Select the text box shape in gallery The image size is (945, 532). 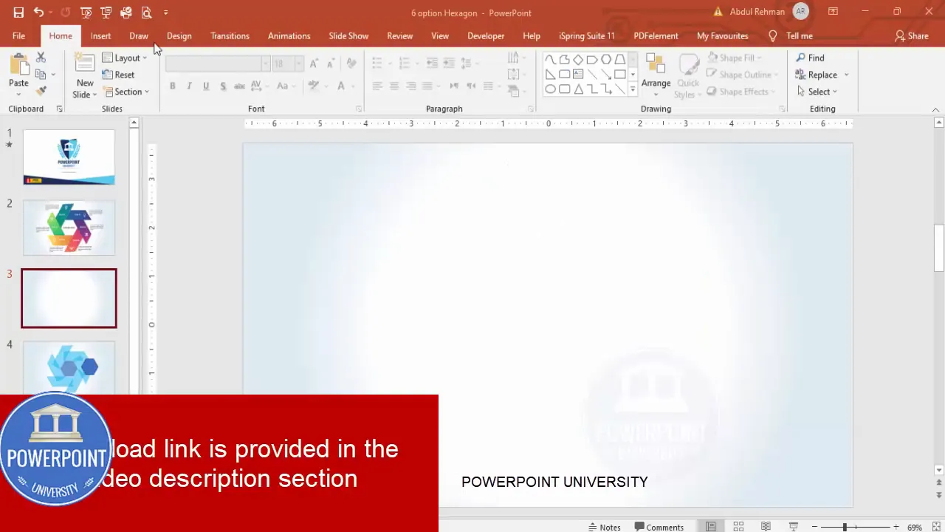tap(578, 74)
